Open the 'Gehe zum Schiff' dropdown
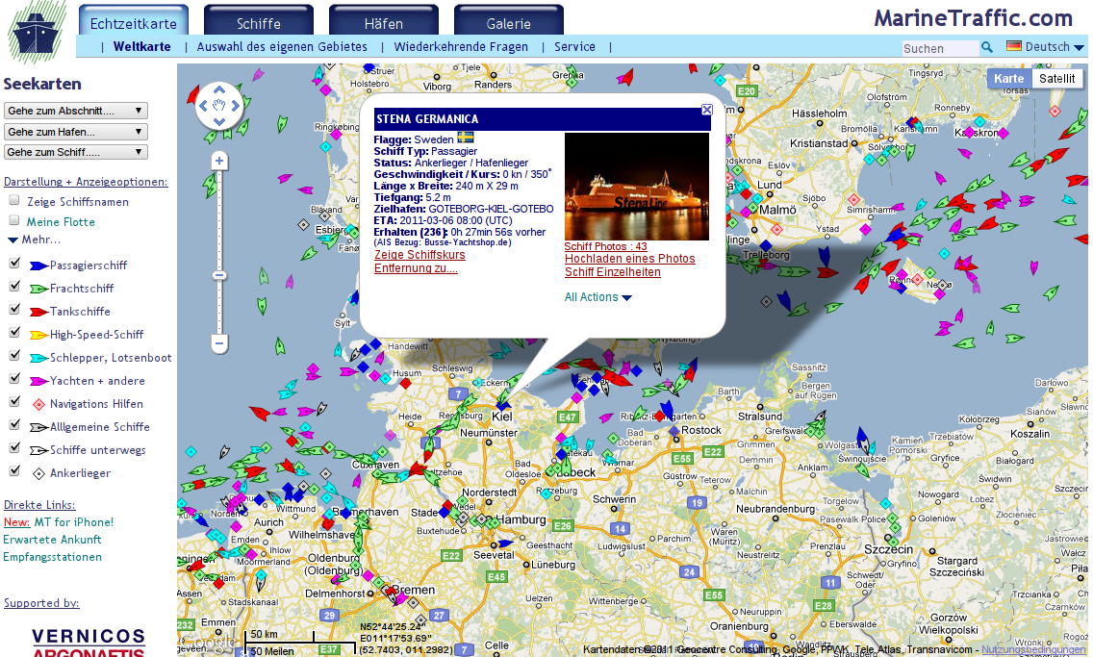Viewport: 1093px width, 657px height. click(x=76, y=152)
